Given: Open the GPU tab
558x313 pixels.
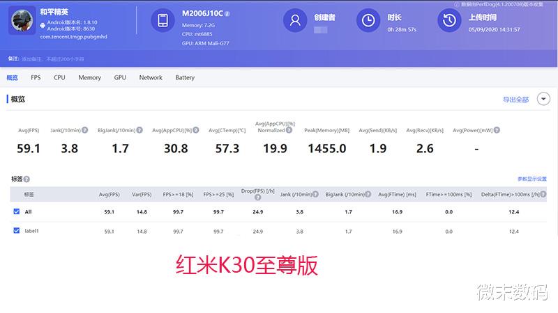Looking at the screenshot, I should (x=120, y=77).
